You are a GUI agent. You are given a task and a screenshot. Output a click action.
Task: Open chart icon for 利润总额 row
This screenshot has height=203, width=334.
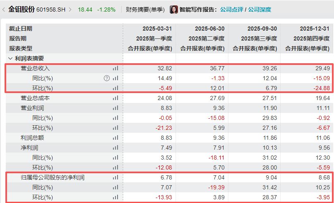point(115,138)
